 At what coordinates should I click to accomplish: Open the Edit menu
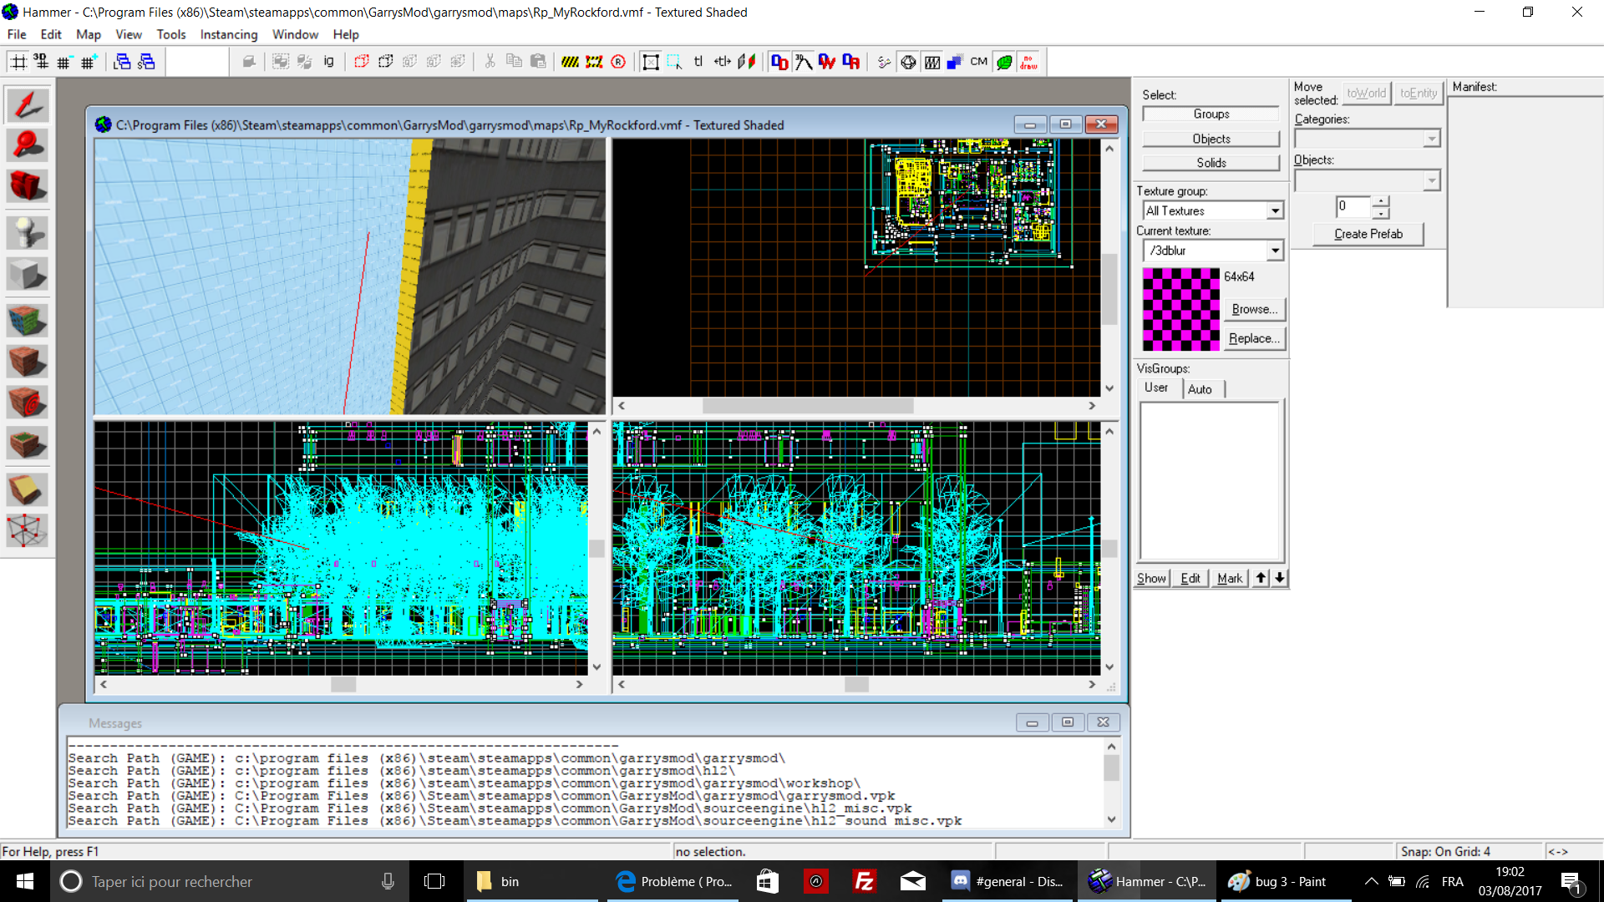pos(51,34)
